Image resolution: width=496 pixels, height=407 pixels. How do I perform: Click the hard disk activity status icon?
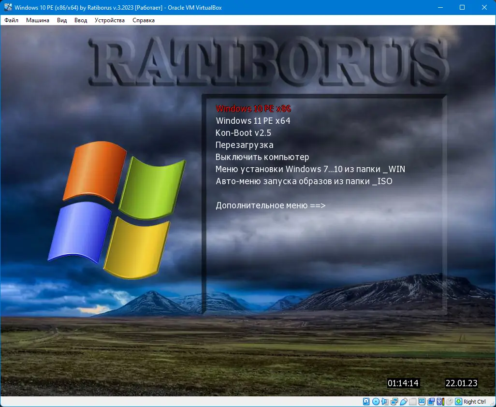click(366, 402)
